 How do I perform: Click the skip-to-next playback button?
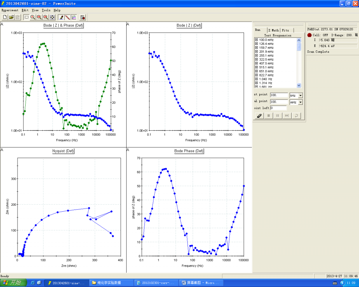point(287,116)
